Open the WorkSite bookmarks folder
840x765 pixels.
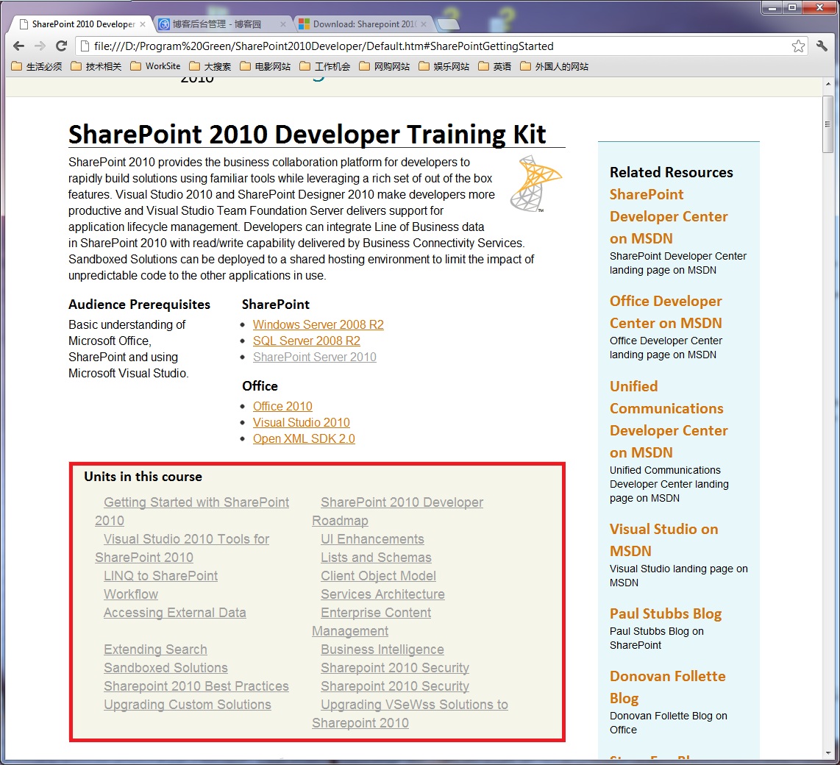click(x=155, y=66)
